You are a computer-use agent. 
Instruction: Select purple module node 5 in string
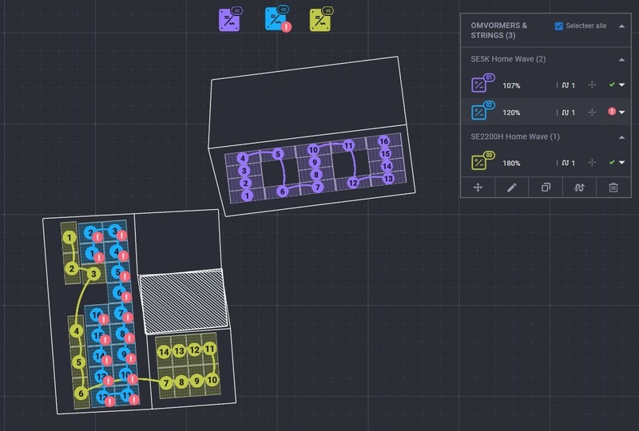[x=278, y=154]
